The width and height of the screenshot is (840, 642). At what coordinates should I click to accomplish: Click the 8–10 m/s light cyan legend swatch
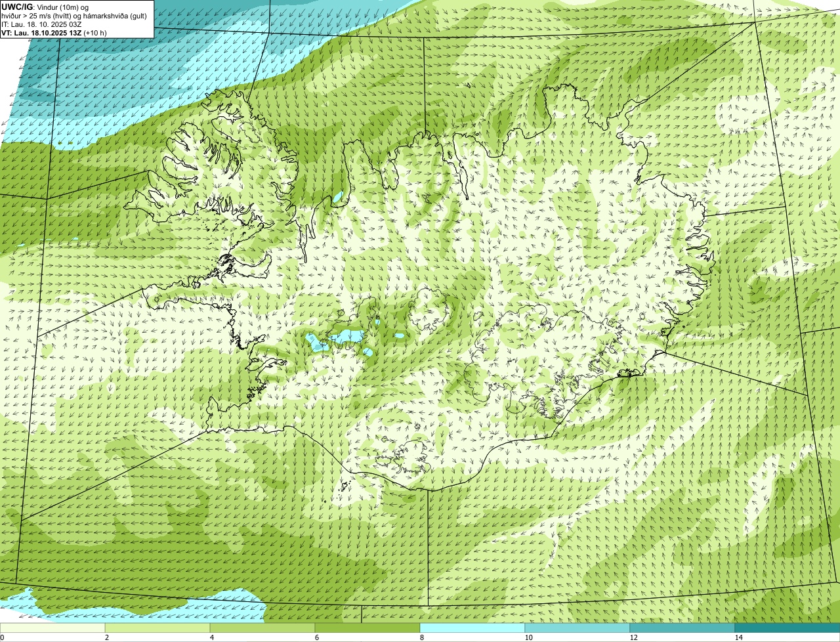tap(472, 628)
